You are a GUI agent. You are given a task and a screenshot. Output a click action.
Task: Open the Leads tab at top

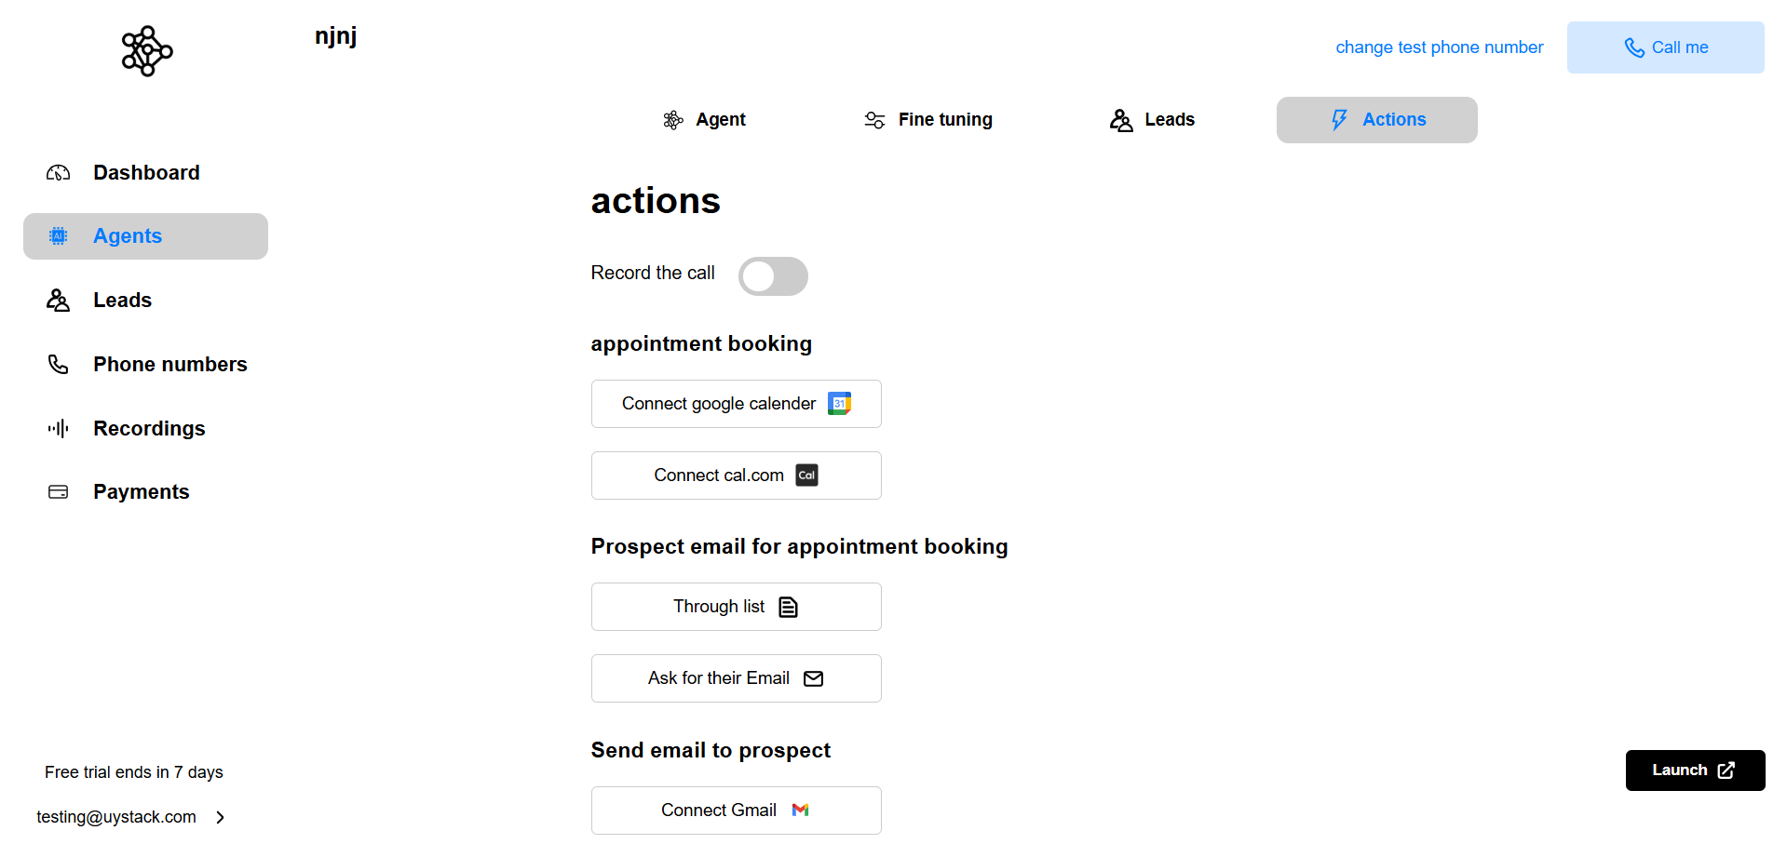[x=1152, y=120]
